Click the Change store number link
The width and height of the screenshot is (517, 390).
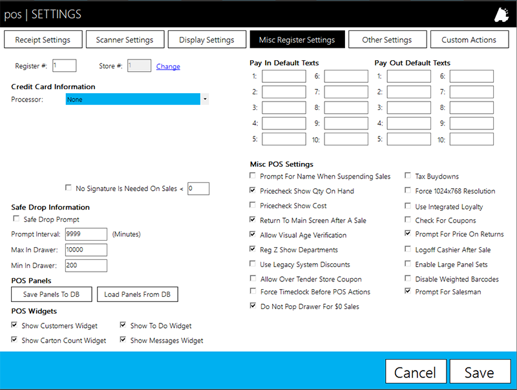pos(168,67)
